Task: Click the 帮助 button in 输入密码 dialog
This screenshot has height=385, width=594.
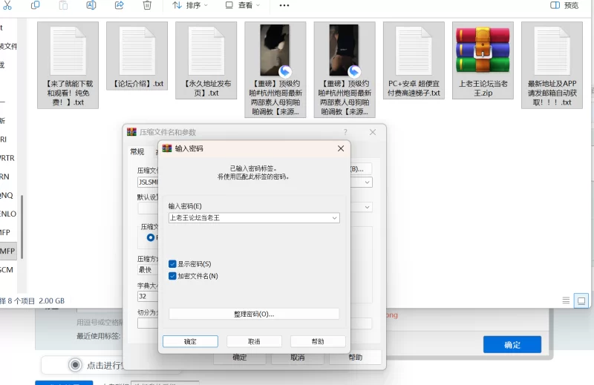Action: tap(318, 341)
